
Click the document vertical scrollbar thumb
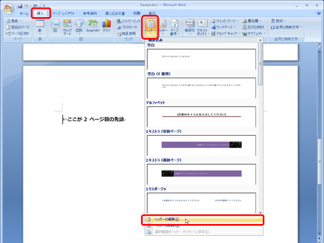(320, 161)
